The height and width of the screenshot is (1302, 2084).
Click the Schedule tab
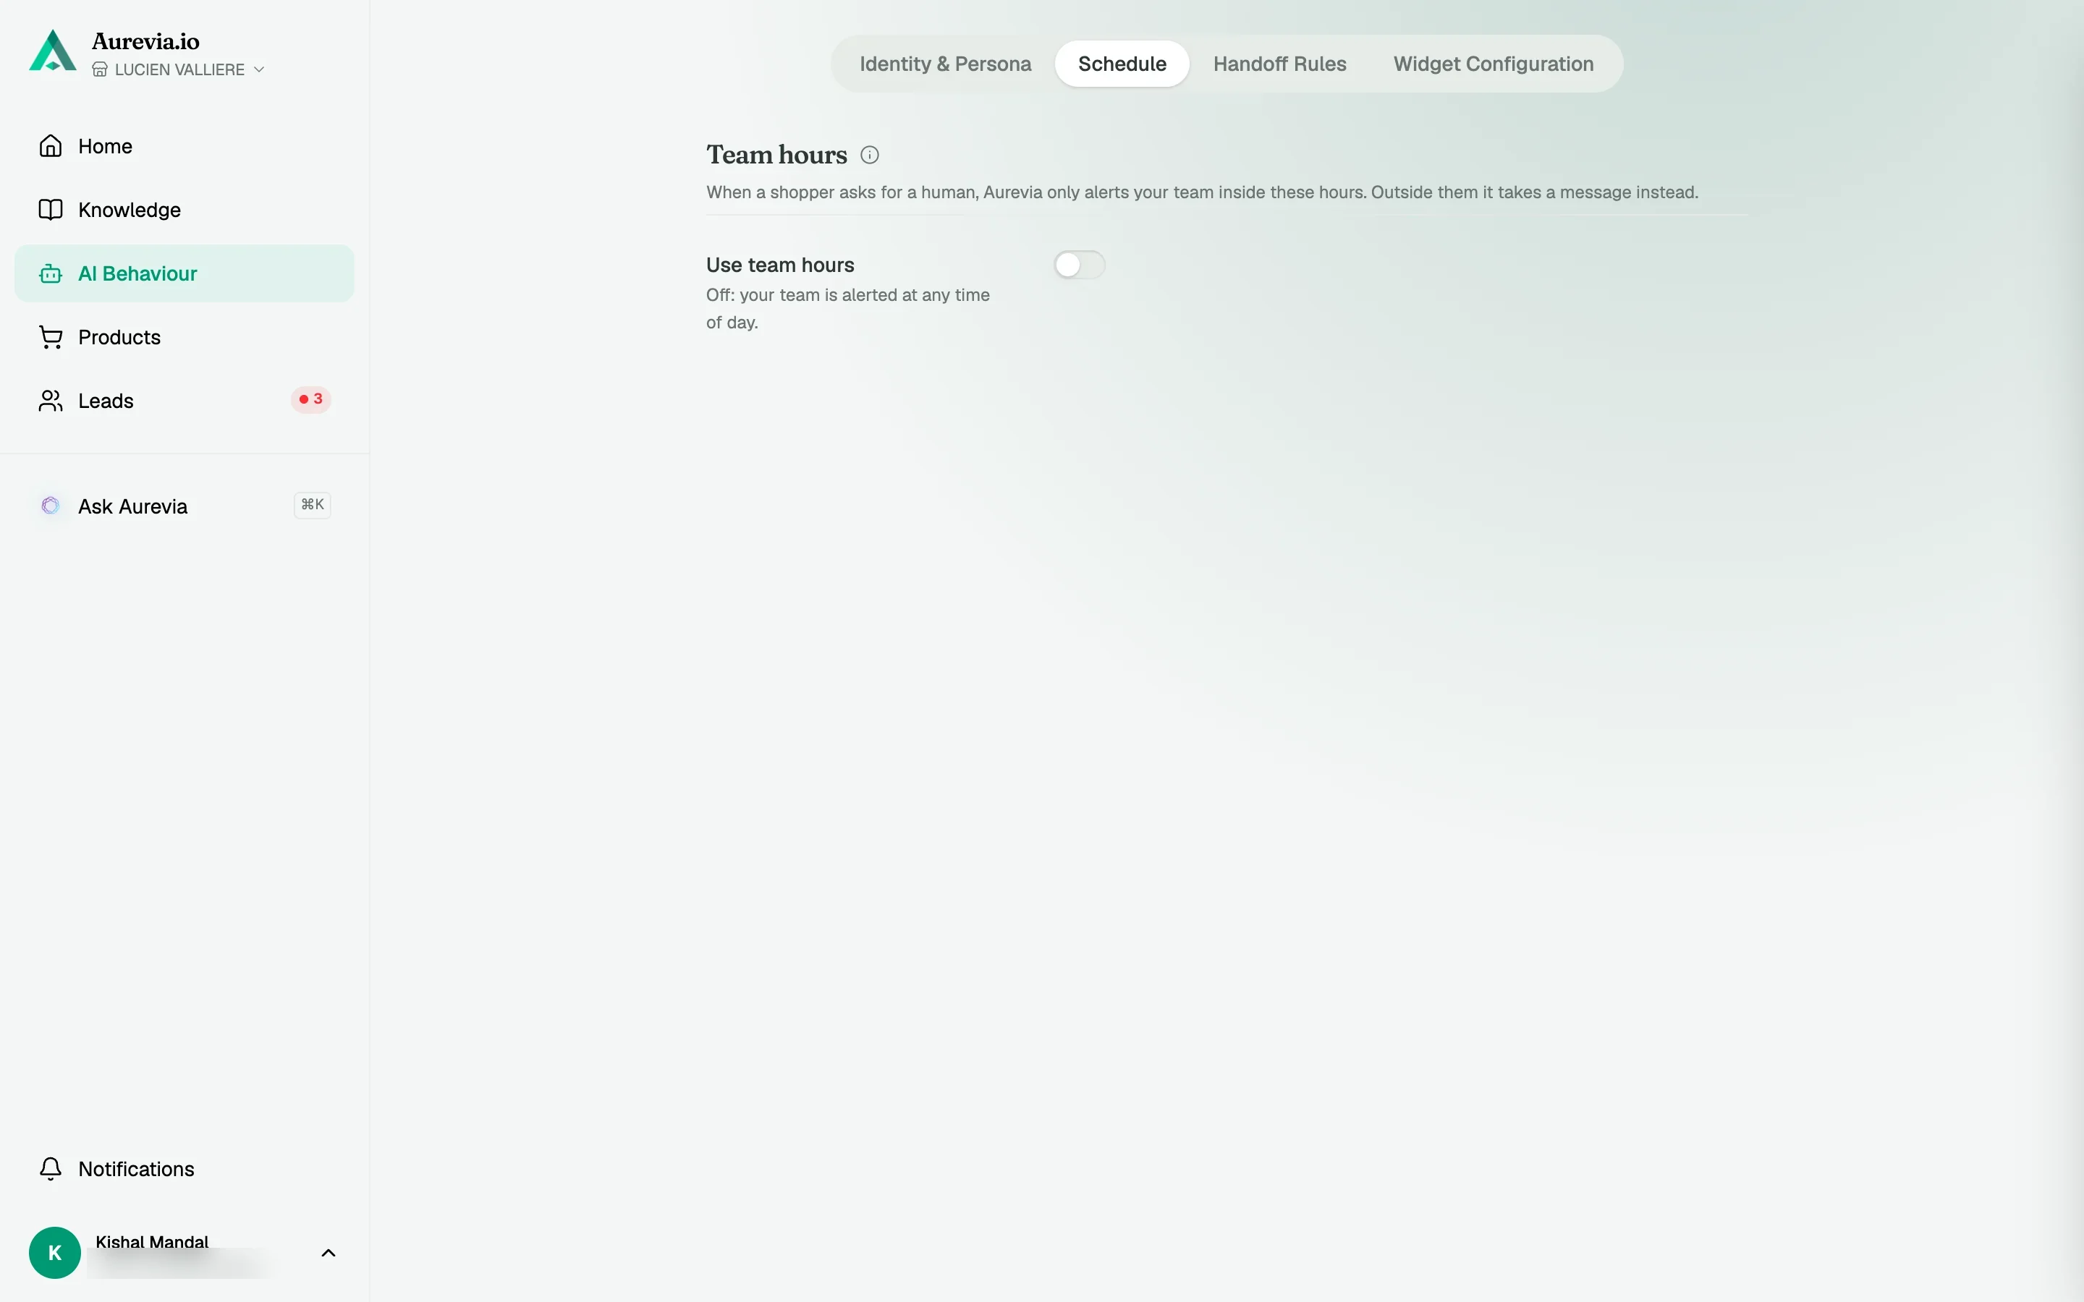point(1122,64)
